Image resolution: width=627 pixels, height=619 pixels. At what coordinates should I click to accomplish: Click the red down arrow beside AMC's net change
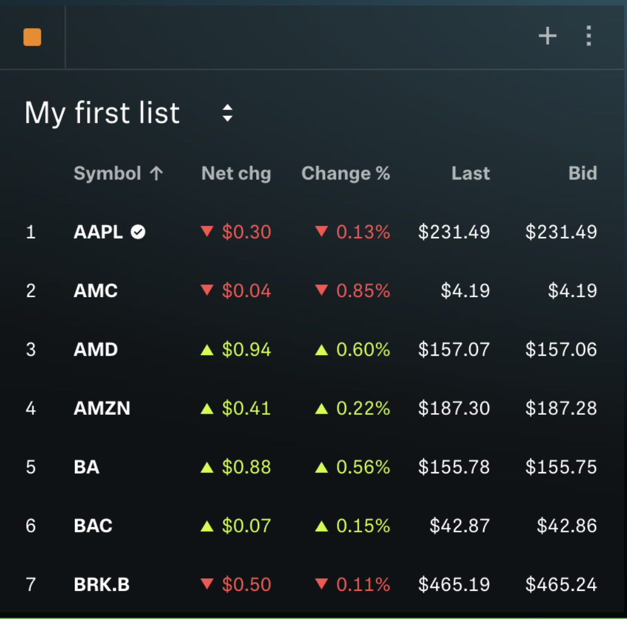[207, 291]
